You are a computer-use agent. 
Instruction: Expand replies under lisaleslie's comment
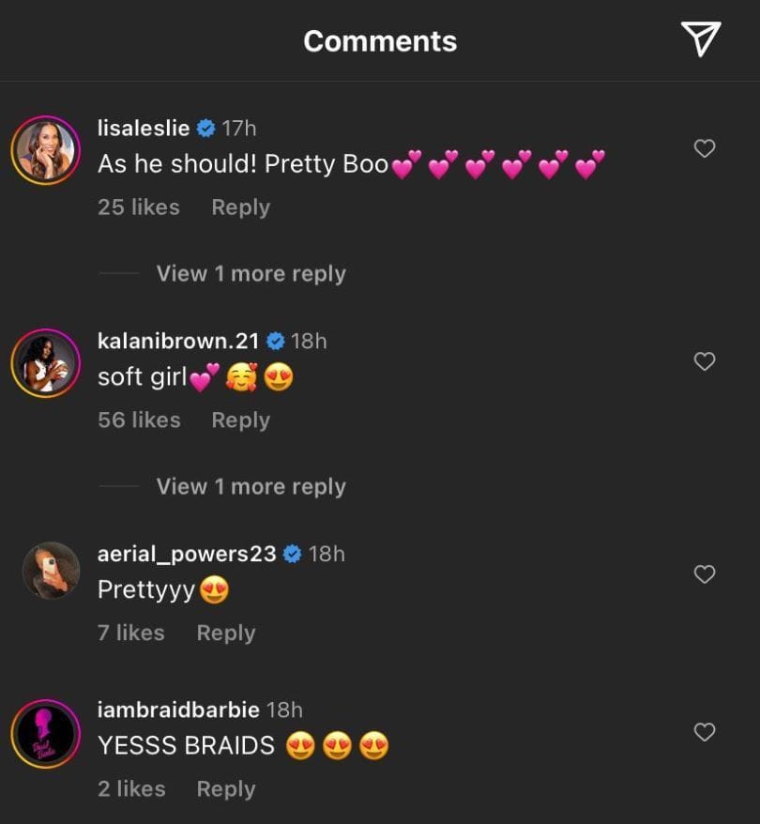tap(251, 274)
